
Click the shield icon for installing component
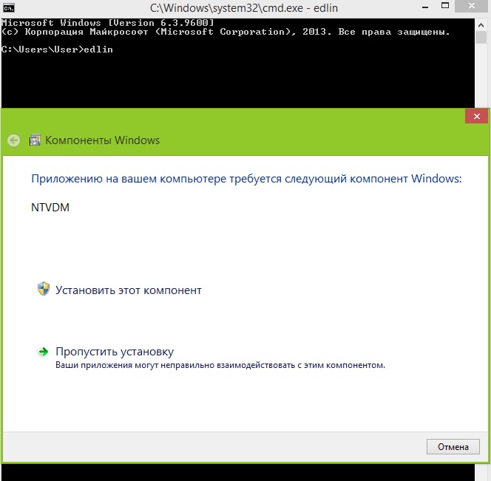pos(44,289)
